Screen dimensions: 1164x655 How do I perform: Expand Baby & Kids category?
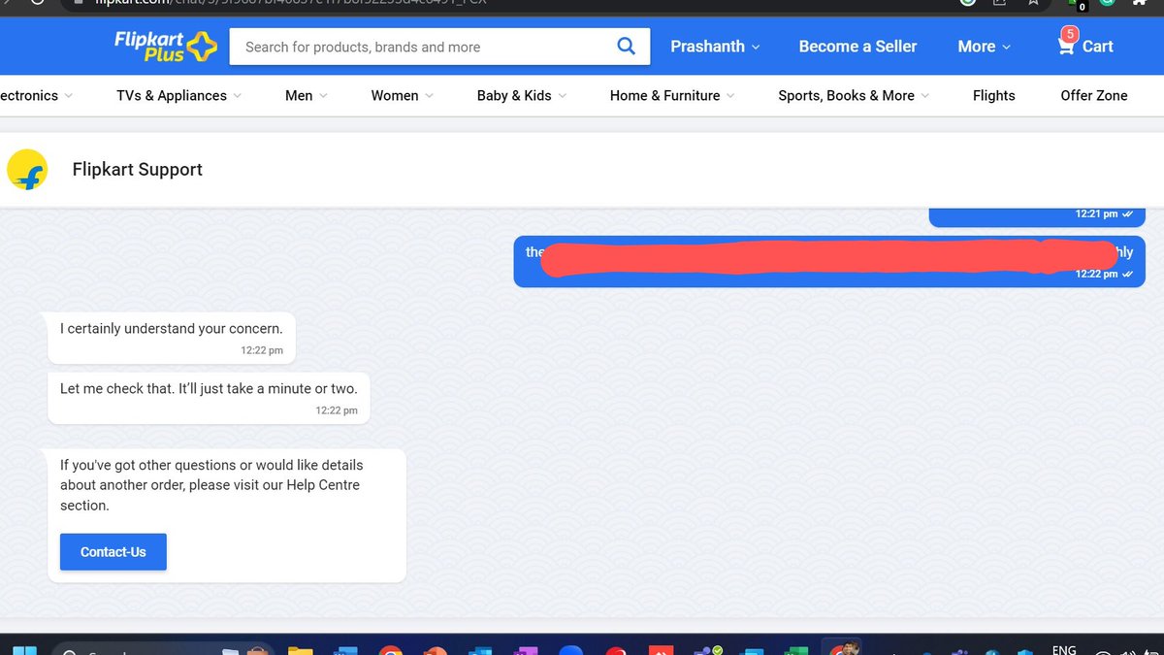point(522,95)
